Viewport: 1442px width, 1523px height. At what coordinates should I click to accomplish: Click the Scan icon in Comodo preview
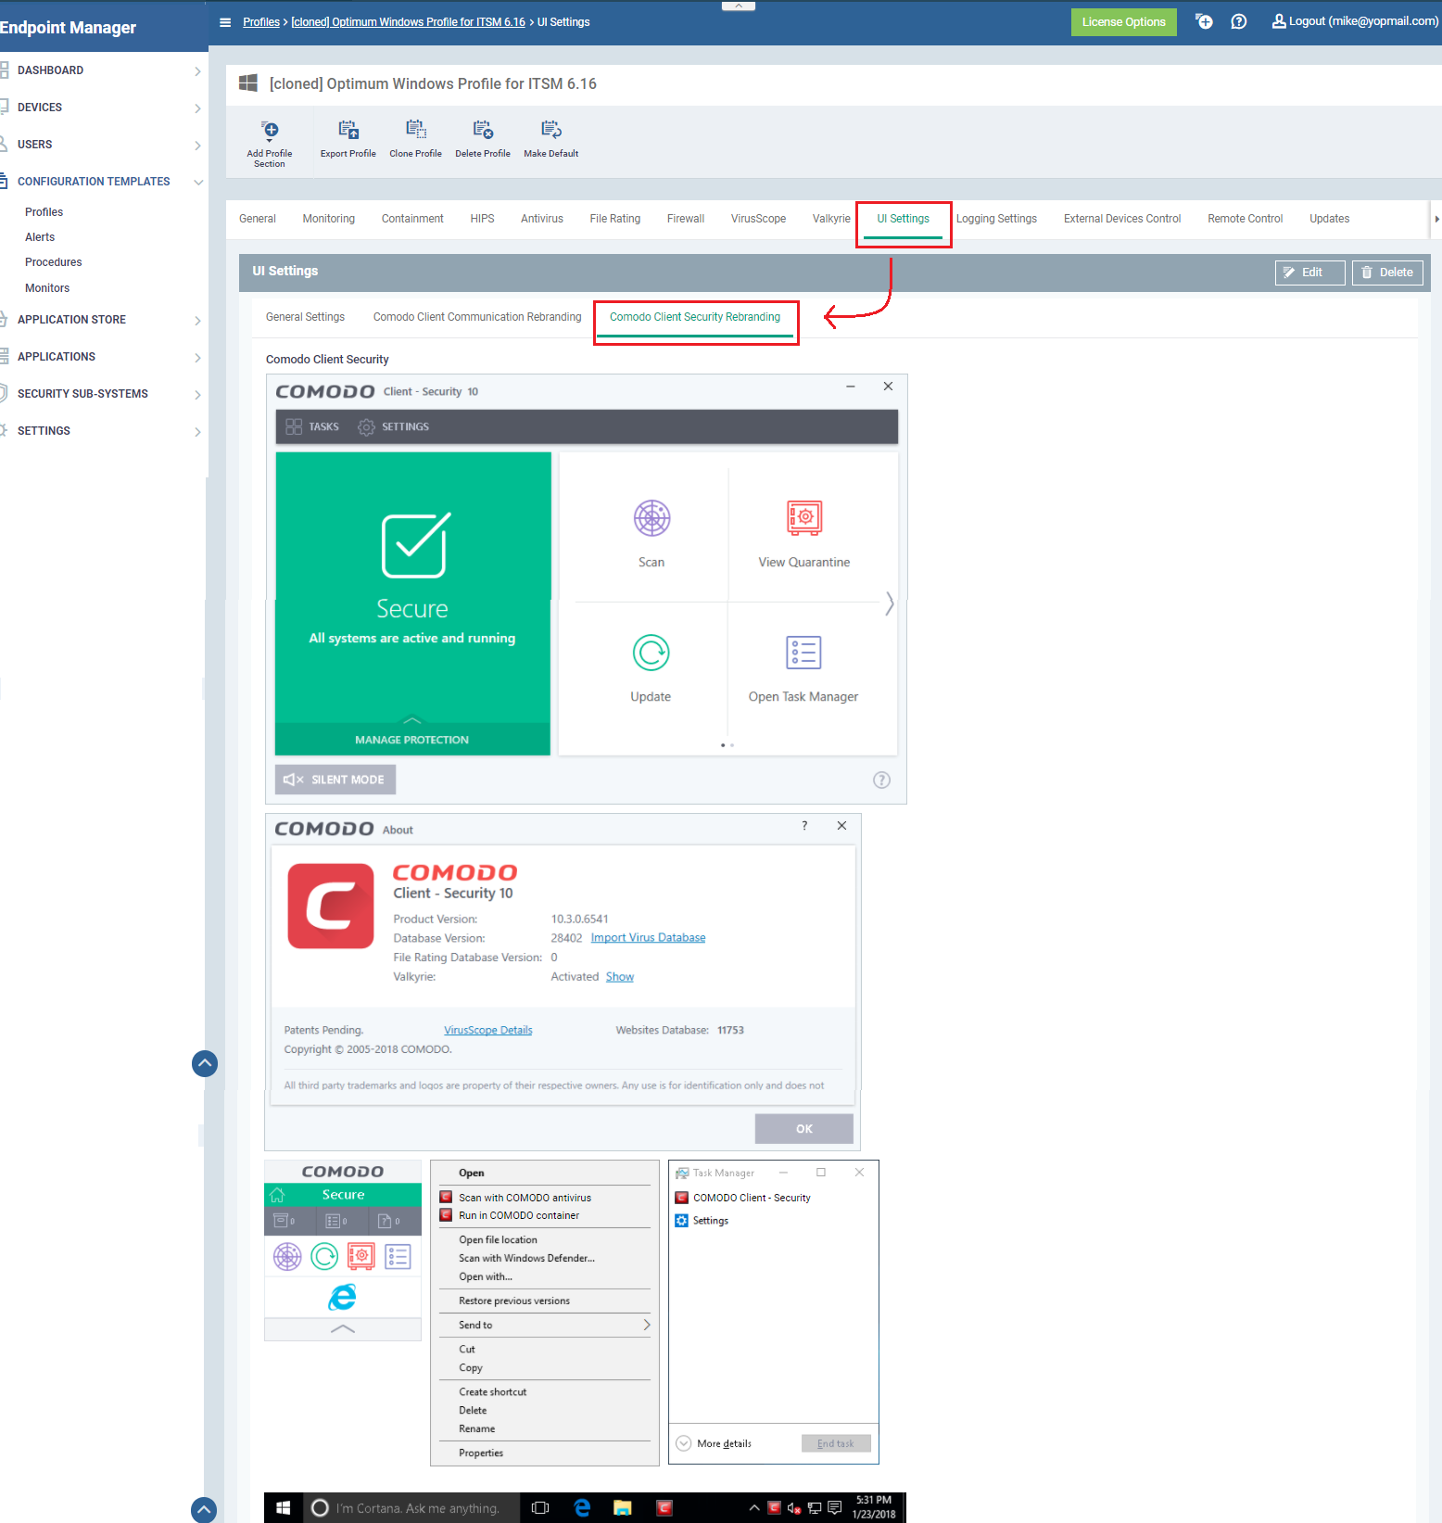[x=651, y=517]
